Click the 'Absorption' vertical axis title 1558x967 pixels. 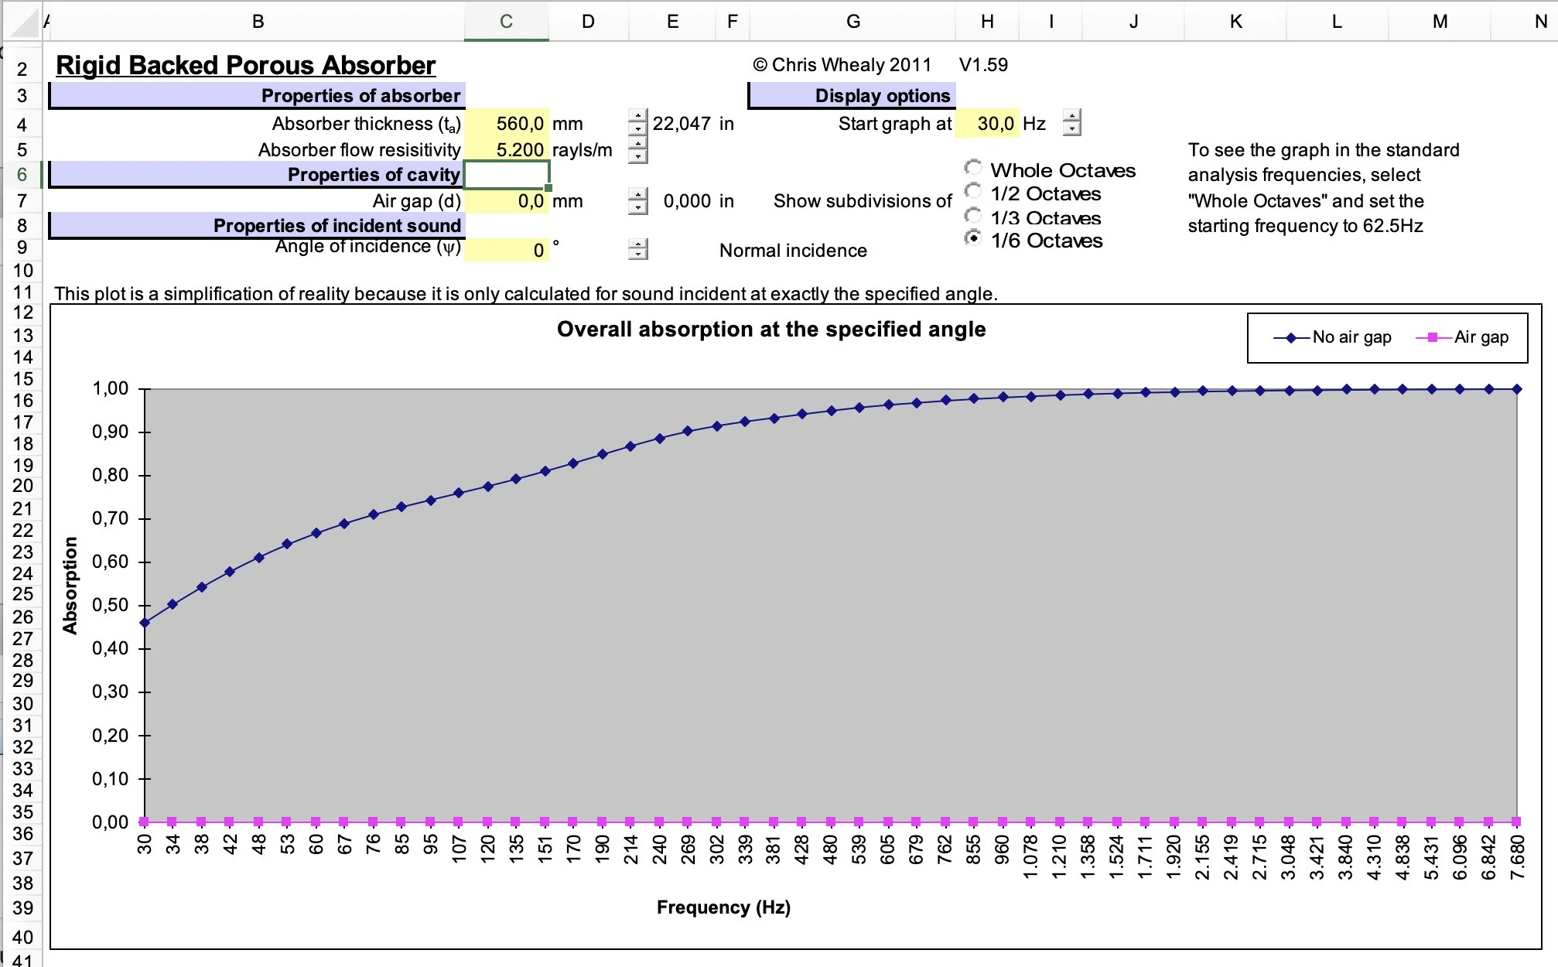click(70, 586)
